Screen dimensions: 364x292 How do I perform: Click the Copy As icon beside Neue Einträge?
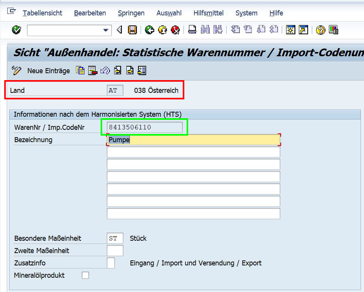(80, 70)
